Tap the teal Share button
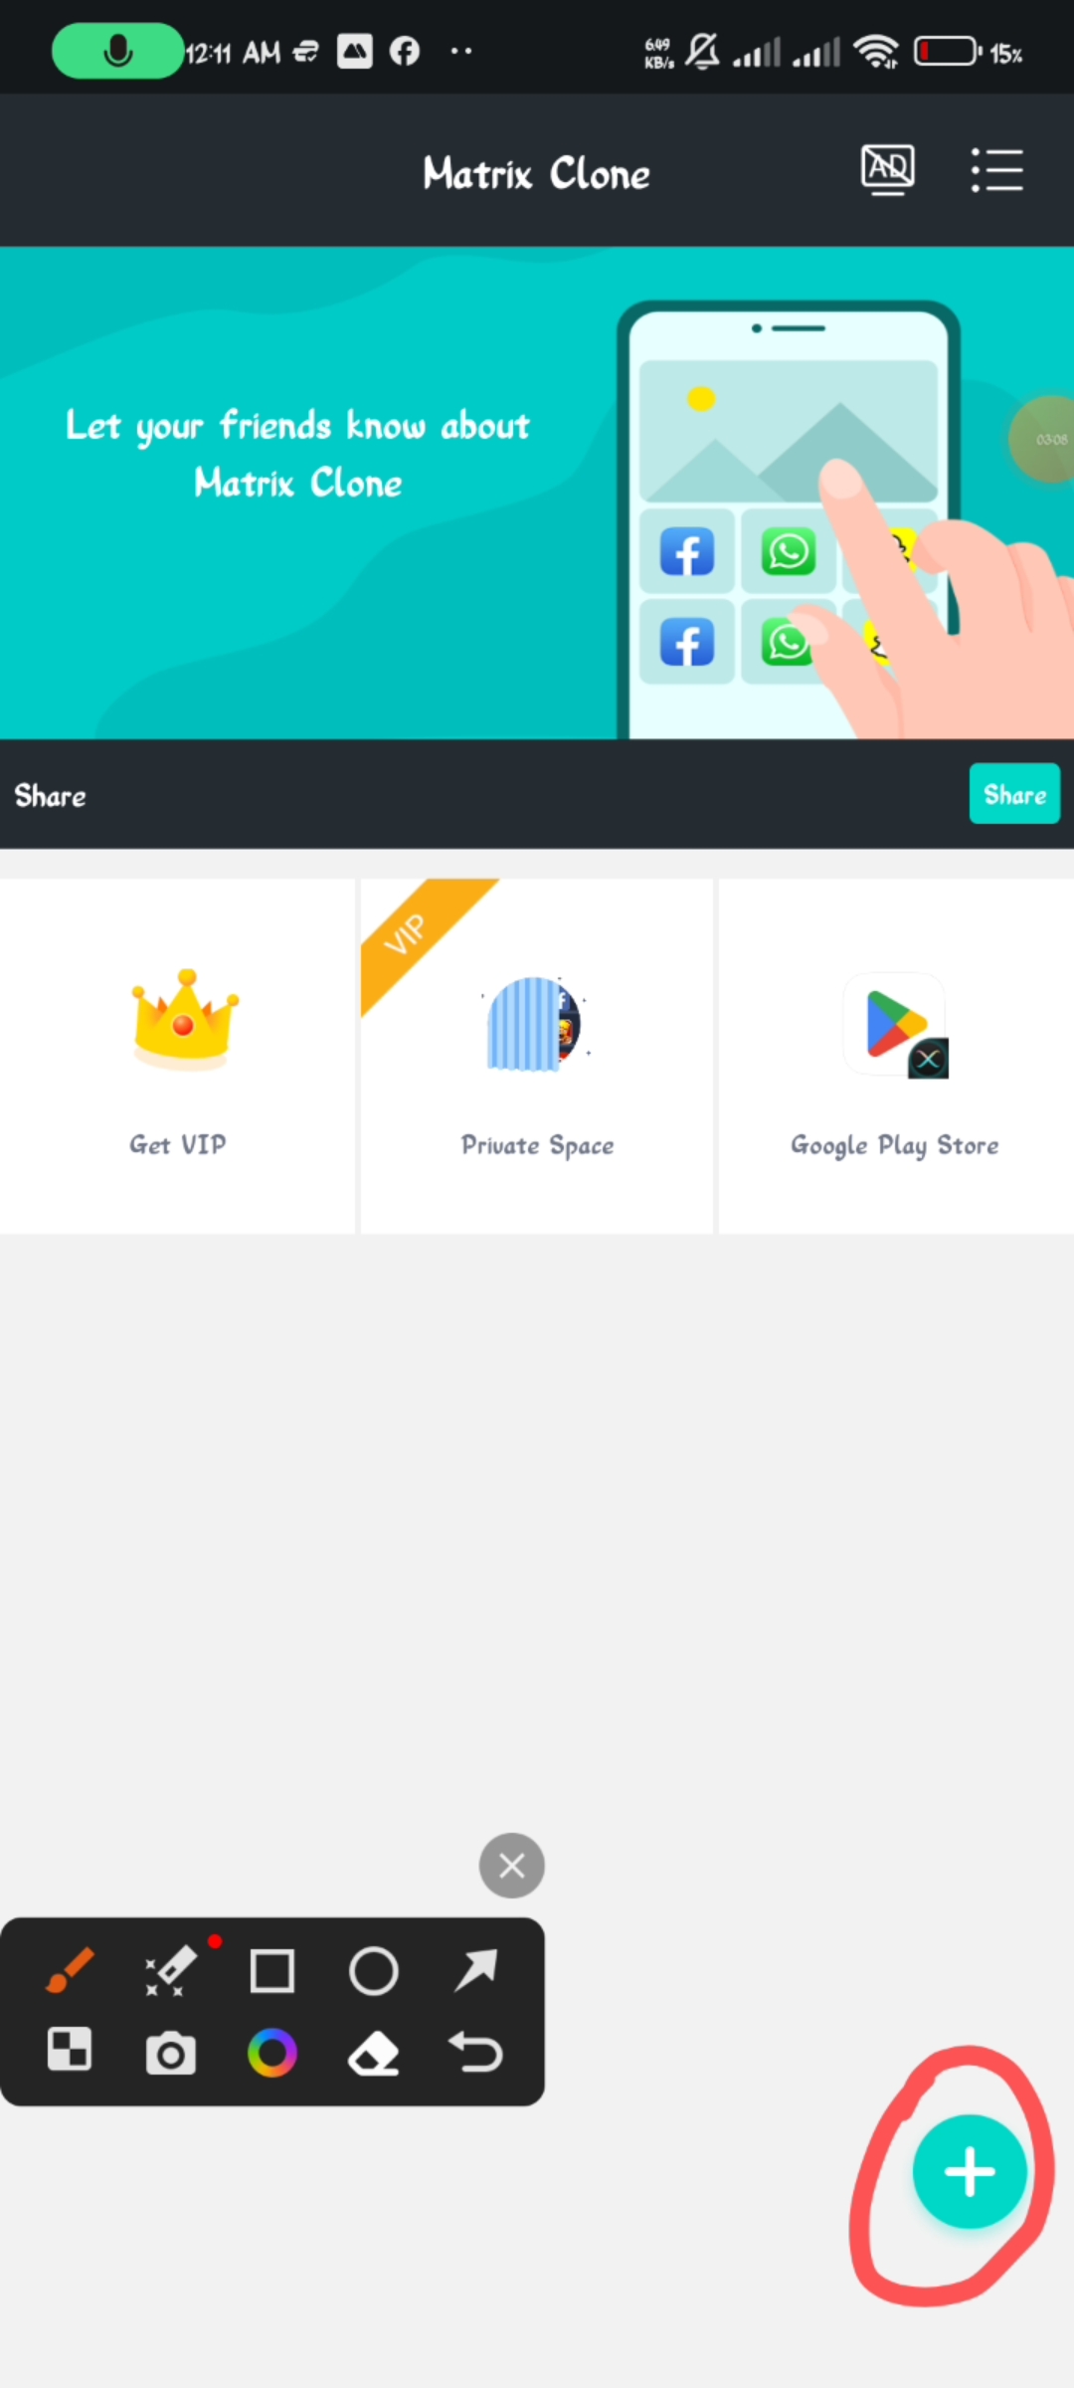 pyautogui.click(x=1014, y=794)
